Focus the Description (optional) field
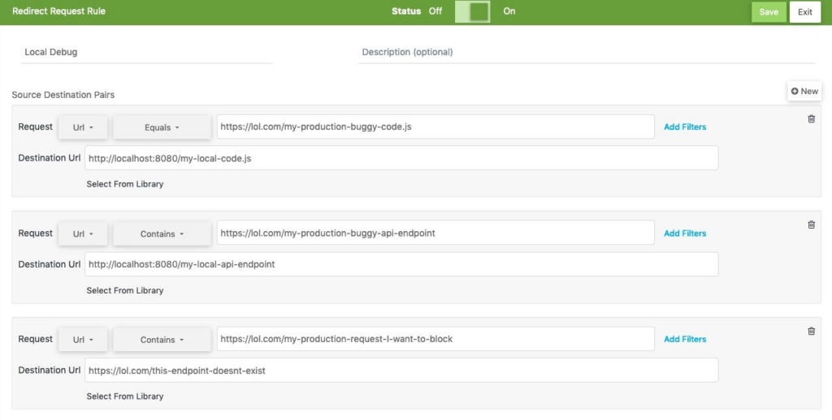The width and height of the screenshot is (832, 420). click(587, 53)
